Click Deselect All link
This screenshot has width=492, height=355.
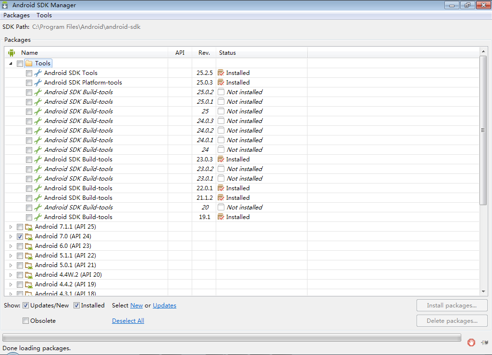[x=128, y=321]
